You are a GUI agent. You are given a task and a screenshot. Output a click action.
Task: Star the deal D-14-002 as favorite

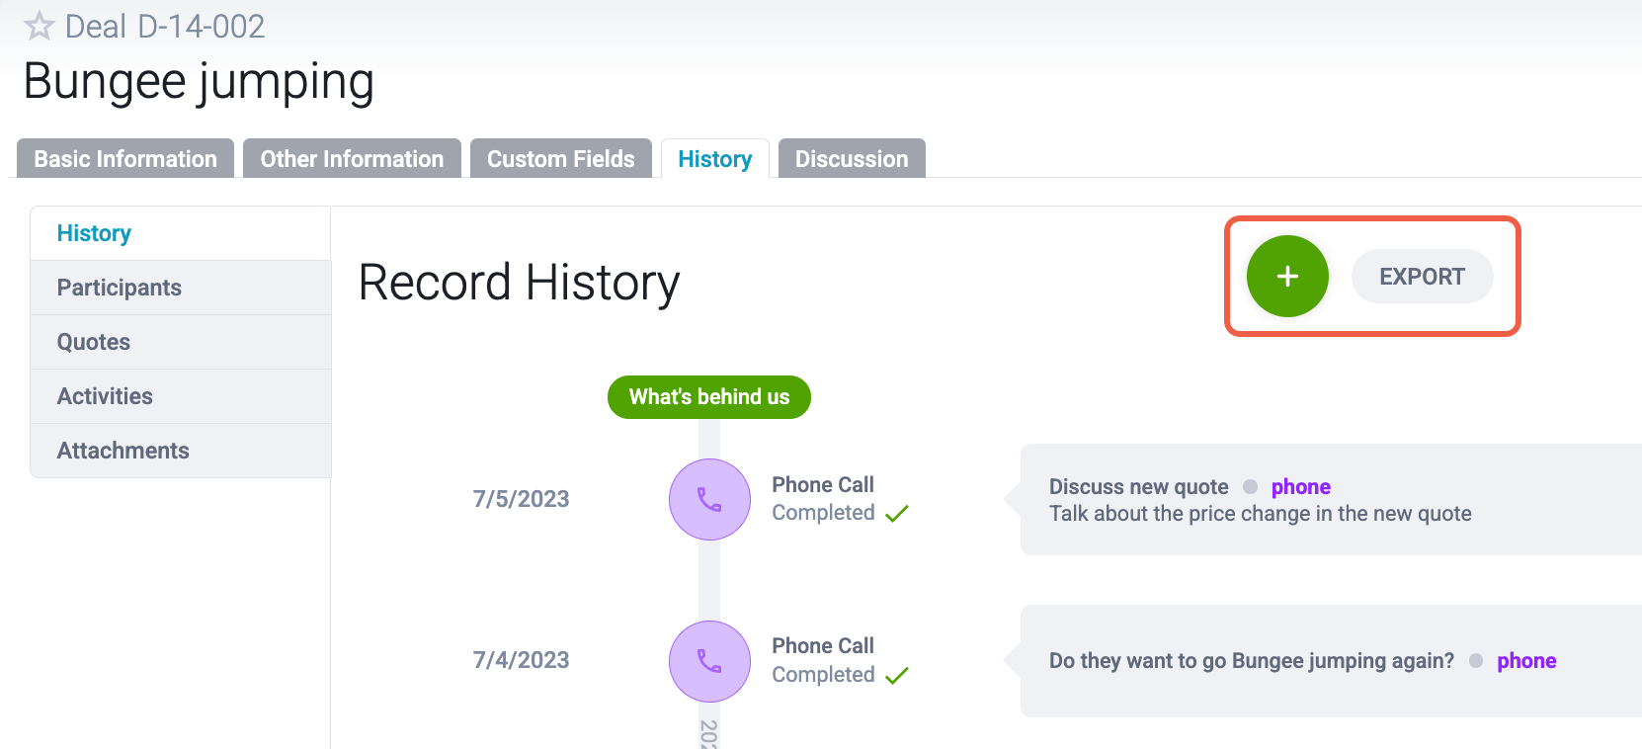(39, 26)
